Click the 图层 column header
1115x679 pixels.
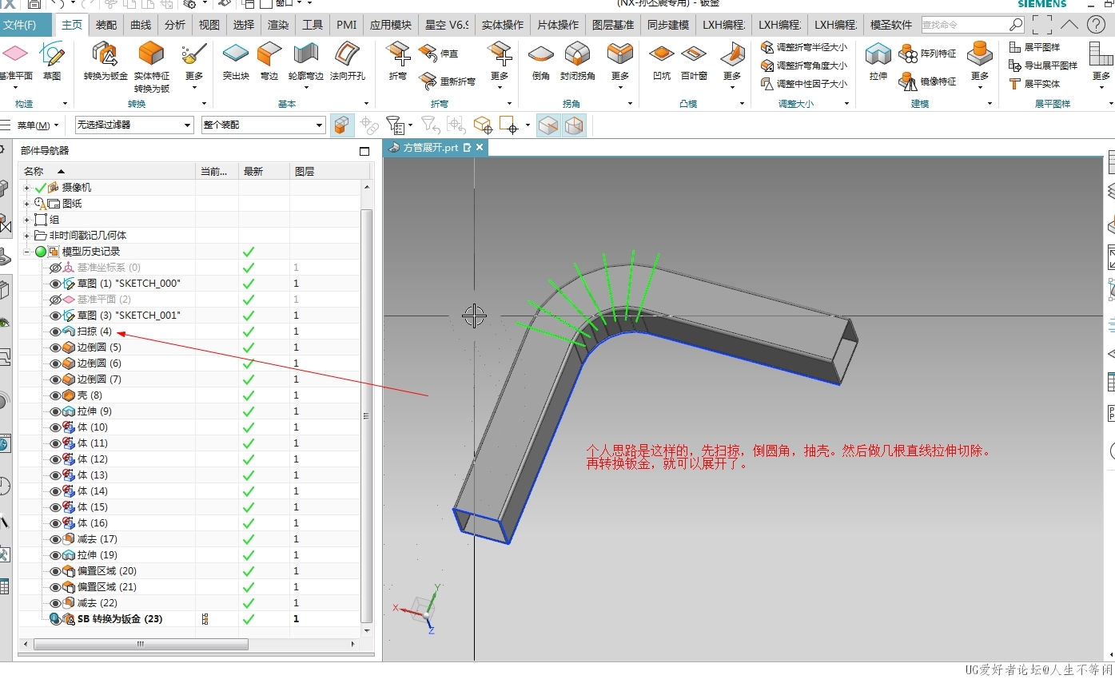tap(329, 171)
